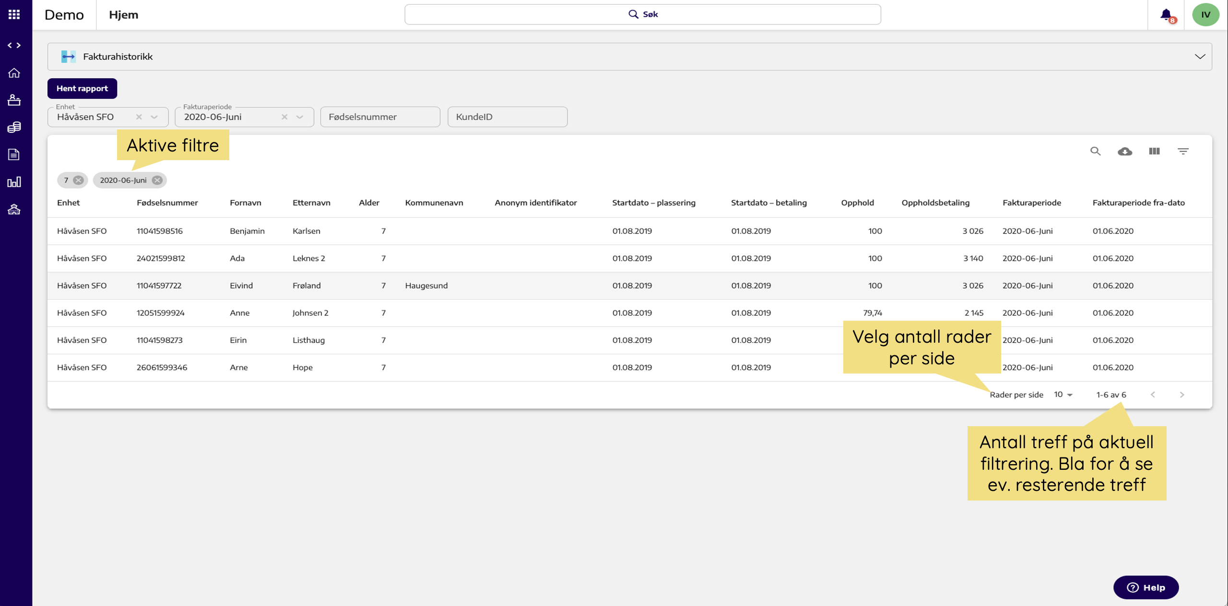Screen dimensions: 1228x606
Task: Click the 3 140 oppholdsbetaling value
Action: point(973,258)
